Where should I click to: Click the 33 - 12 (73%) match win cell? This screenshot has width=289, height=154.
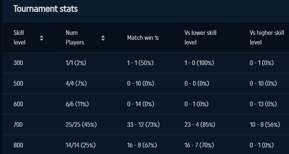143,124
